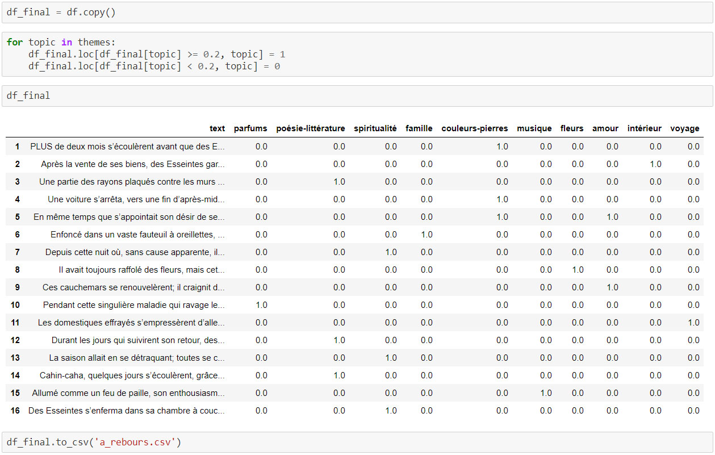Click the 'spiritualité' column header
715x455 pixels.
pyautogui.click(x=375, y=128)
